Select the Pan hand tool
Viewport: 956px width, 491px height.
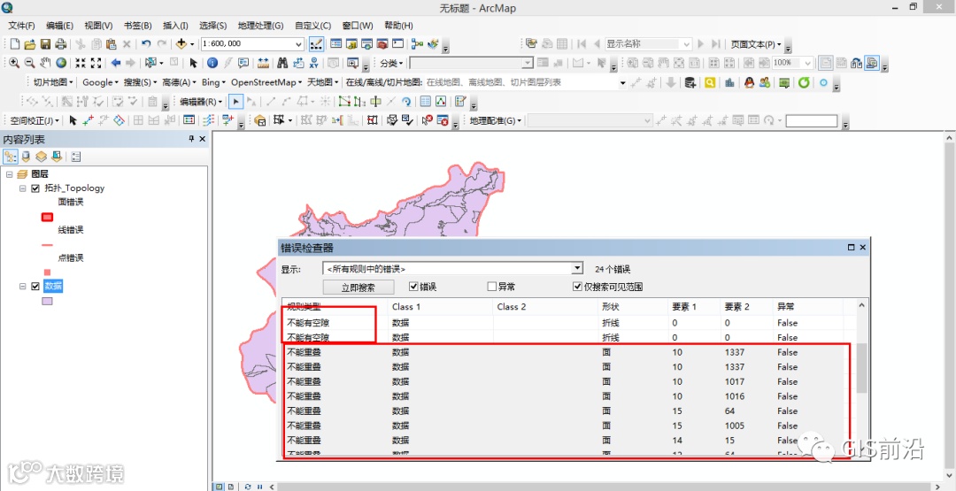point(45,63)
